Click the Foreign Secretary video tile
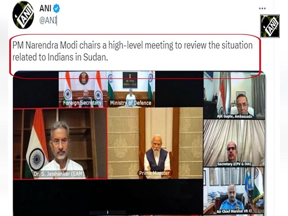 (83, 89)
